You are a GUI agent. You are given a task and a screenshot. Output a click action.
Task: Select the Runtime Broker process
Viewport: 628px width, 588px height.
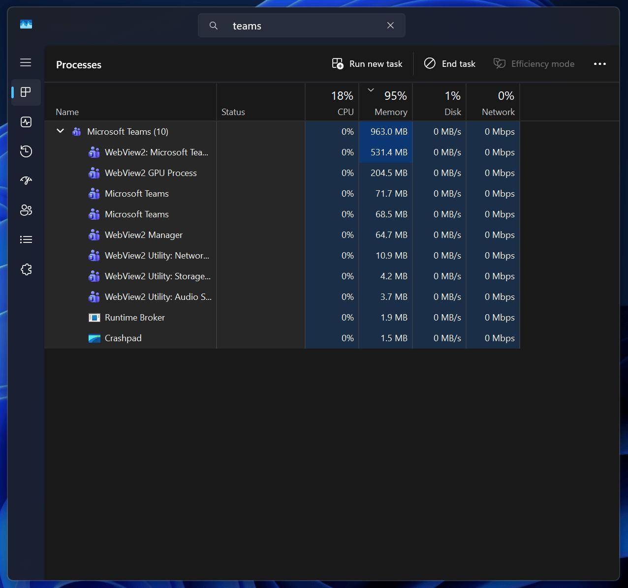135,318
